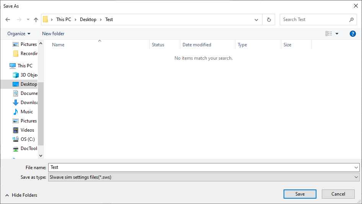Open the Help question mark icon
Screen dimensions: 362x204
click(353, 34)
